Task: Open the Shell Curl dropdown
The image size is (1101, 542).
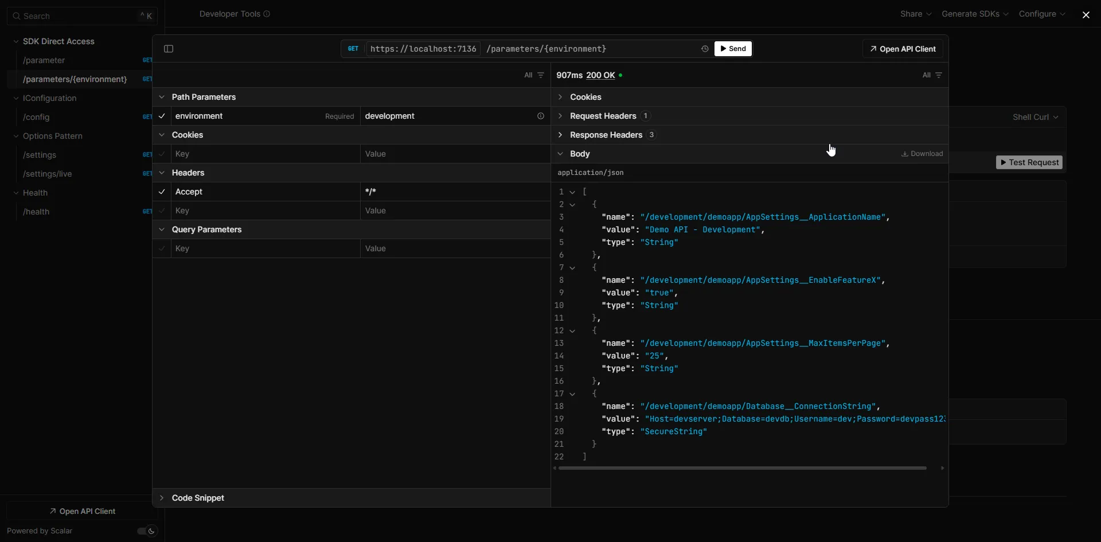Action: tap(1034, 117)
